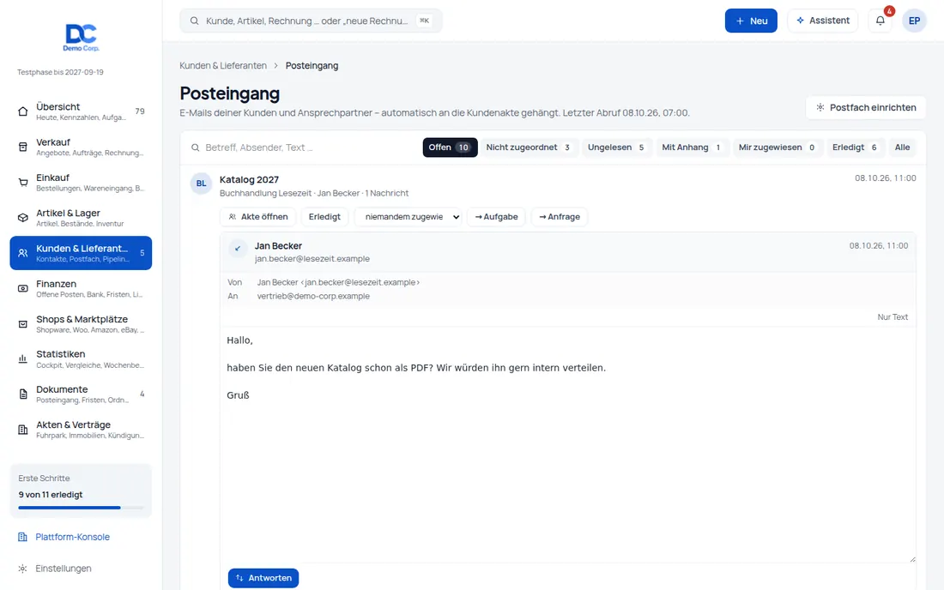944x590 pixels.
Task: Toggle the Nur Text view
Action: pyautogui.click(x=893, y=317)
